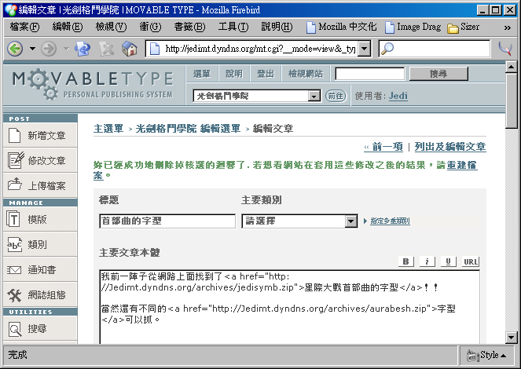521x369 pixels.
Task: Open the 檔案(F) menu
Action: [x=24, y=27]
